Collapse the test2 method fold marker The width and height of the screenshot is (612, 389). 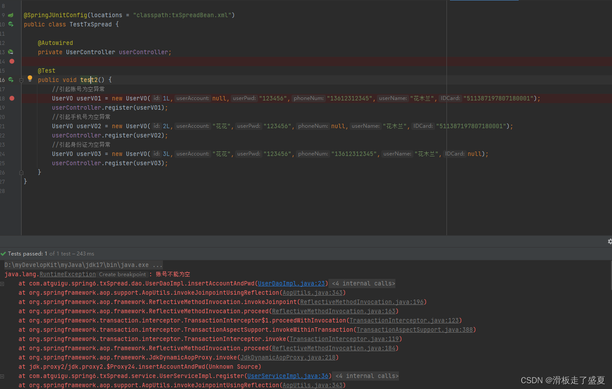pos(21,80)
